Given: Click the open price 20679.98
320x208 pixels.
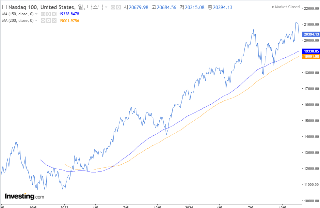Looking at the screenshot, I should tap(138, 7).
